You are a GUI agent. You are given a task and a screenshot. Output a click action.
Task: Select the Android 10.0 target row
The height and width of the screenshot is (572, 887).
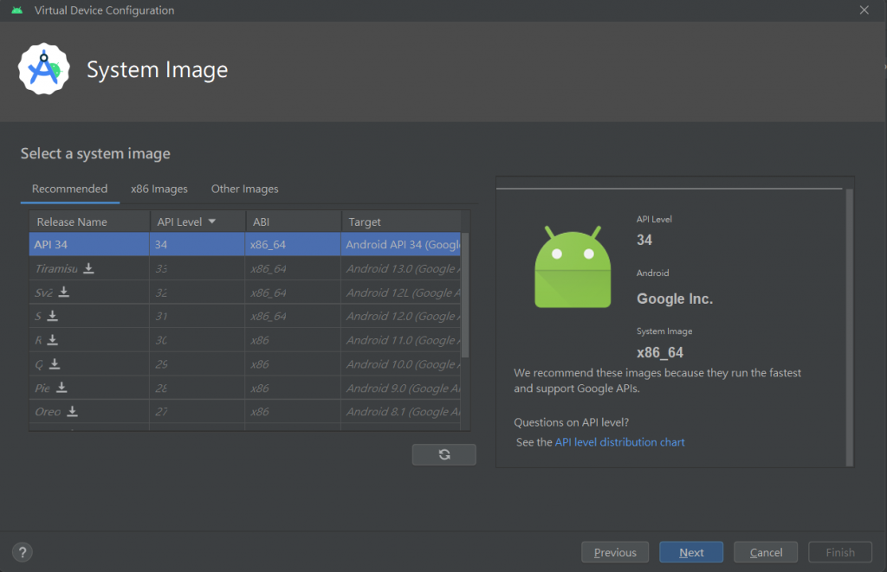(x=245, y=364)
